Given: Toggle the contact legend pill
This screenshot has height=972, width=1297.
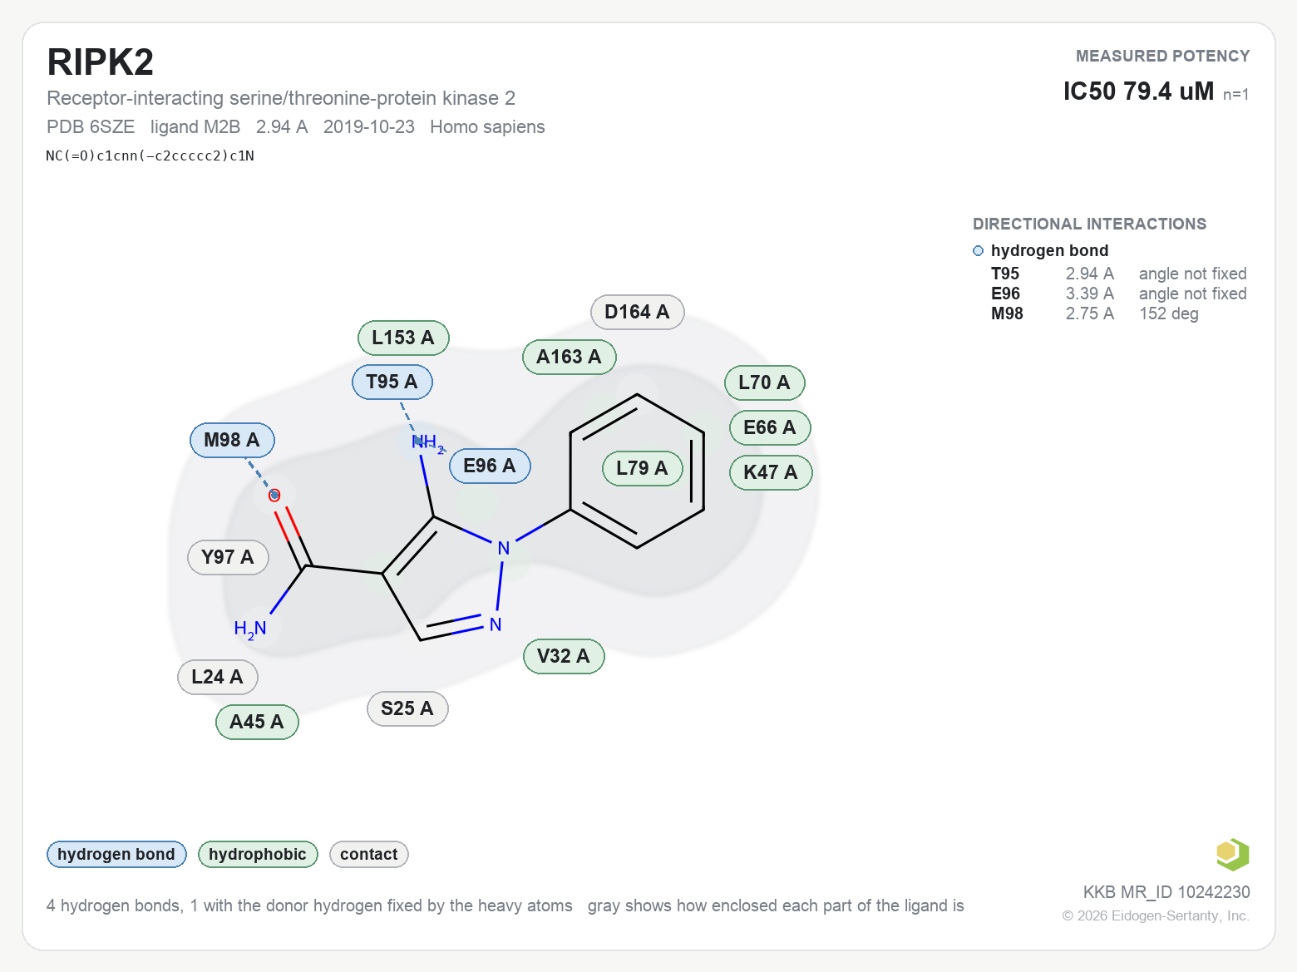Looking at the screenshot, I should 369,854.
